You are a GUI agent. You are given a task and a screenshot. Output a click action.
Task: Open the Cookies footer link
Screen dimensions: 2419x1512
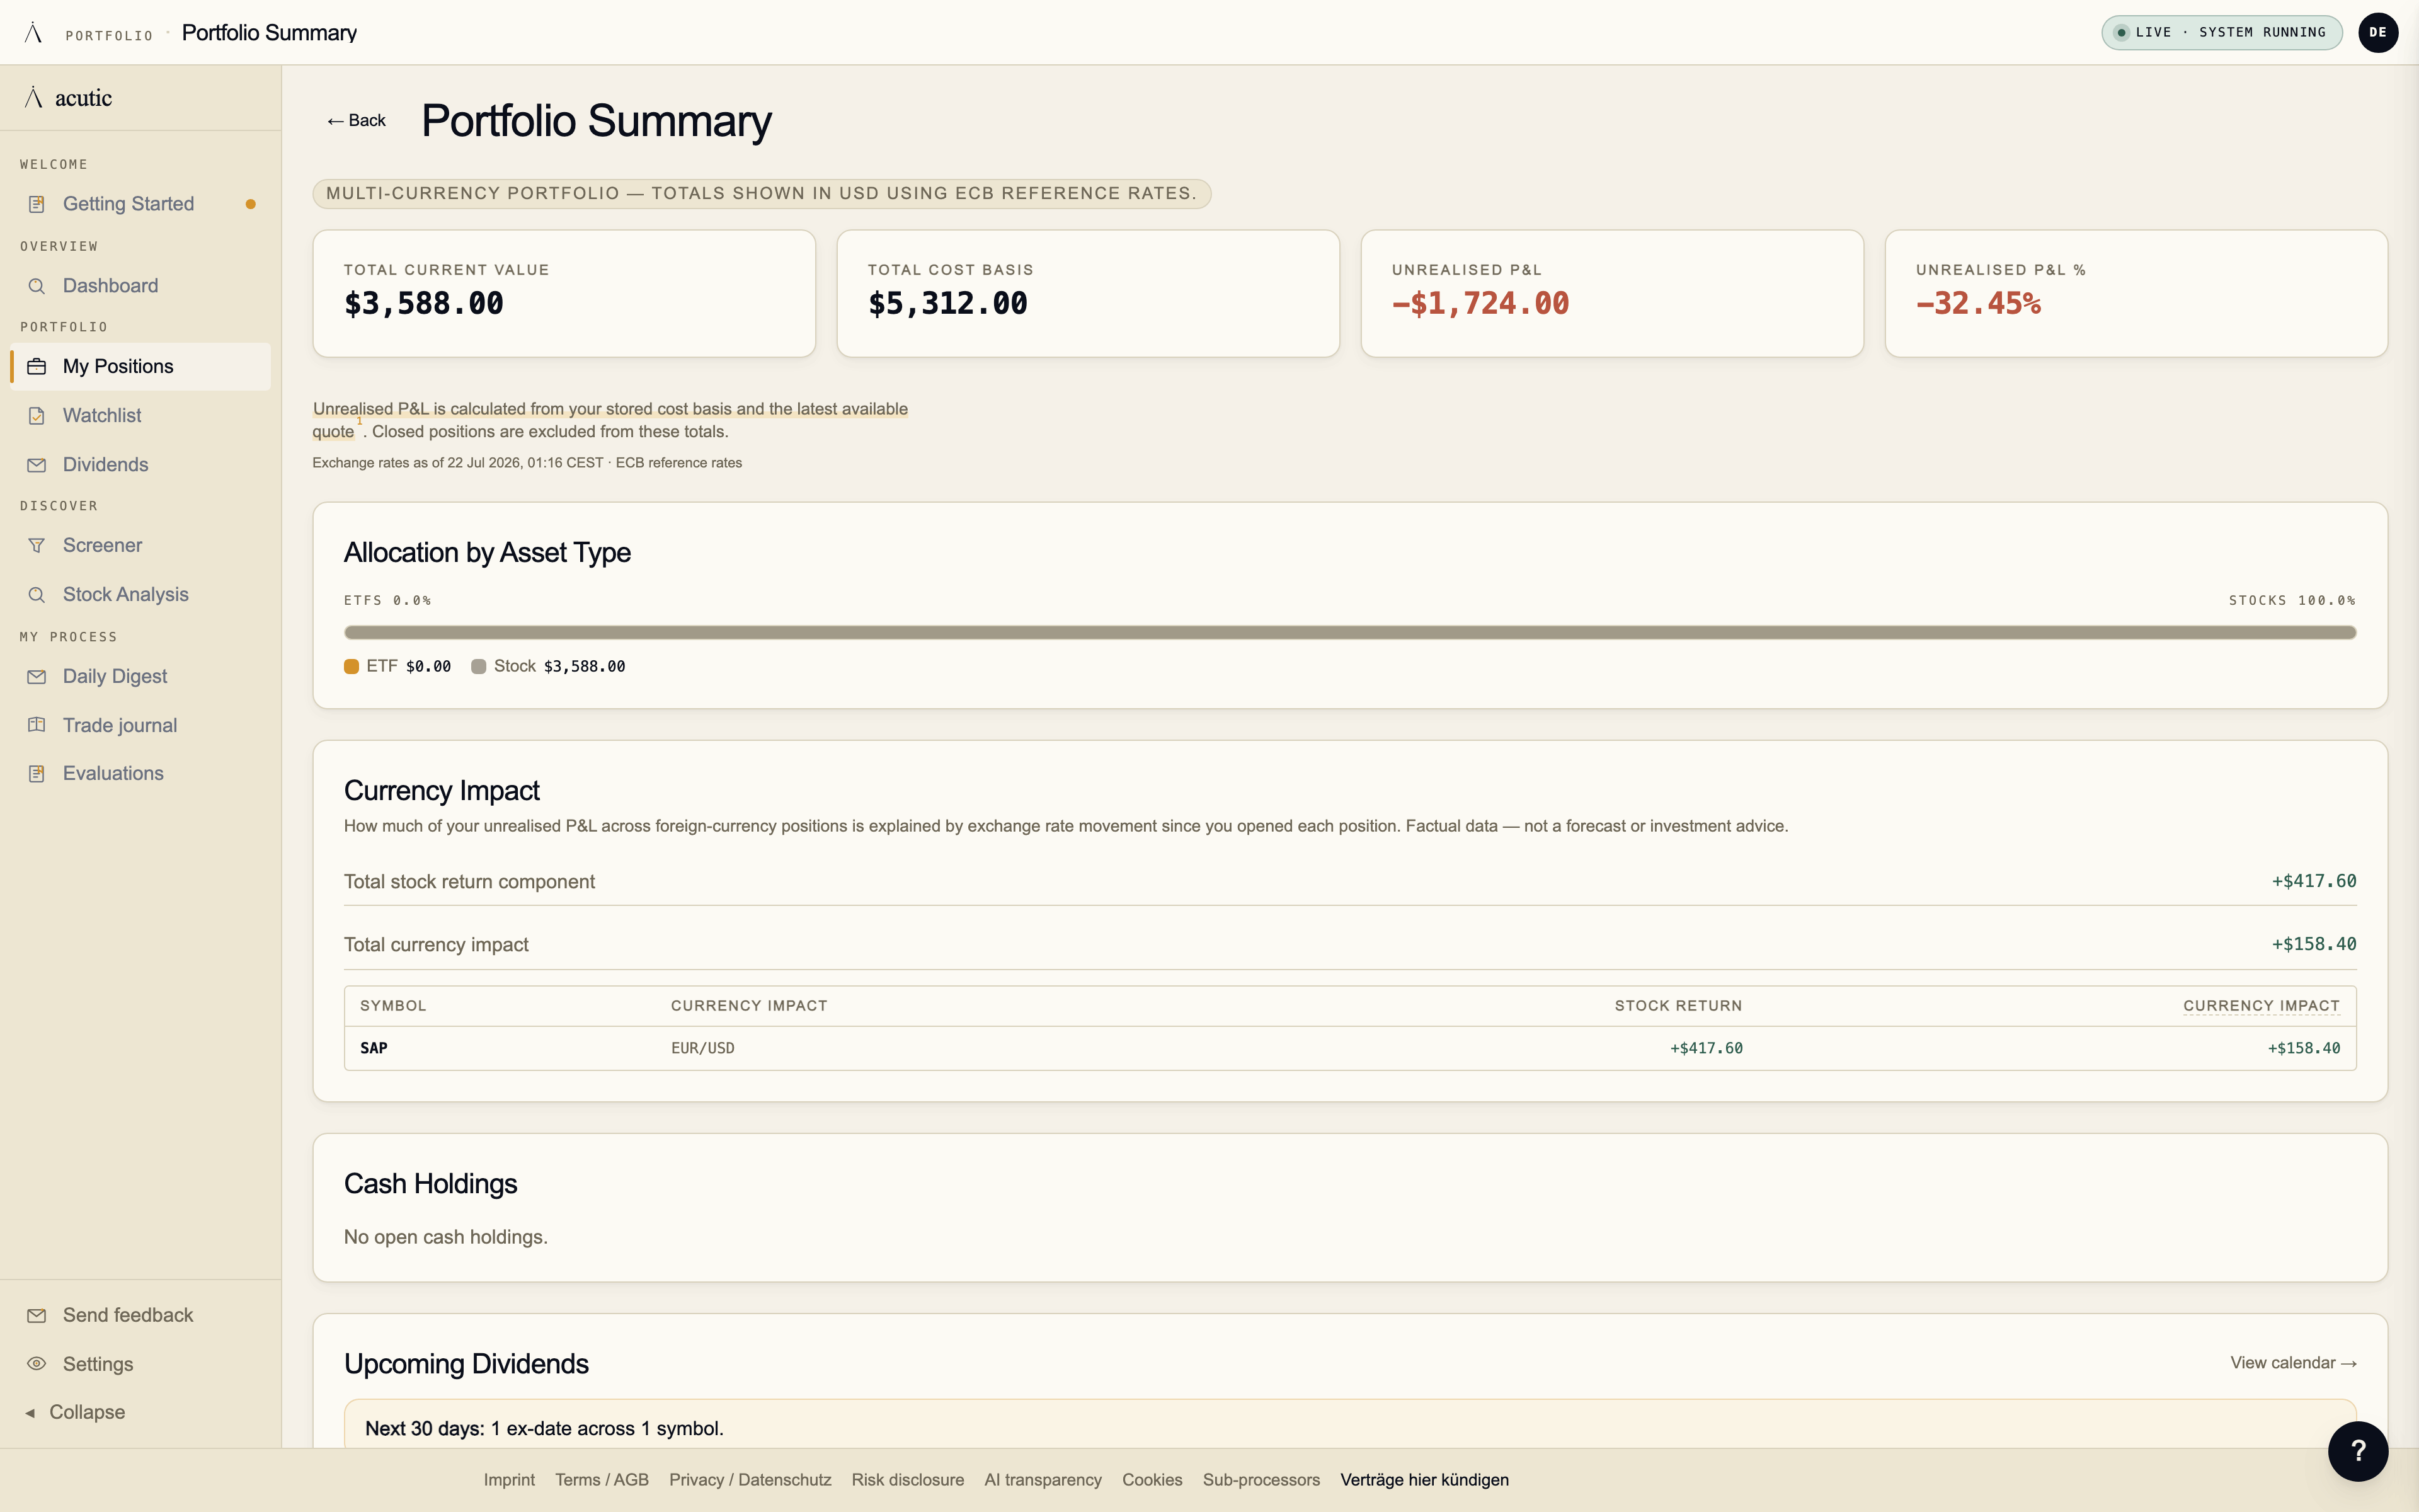point(1152,1480)
